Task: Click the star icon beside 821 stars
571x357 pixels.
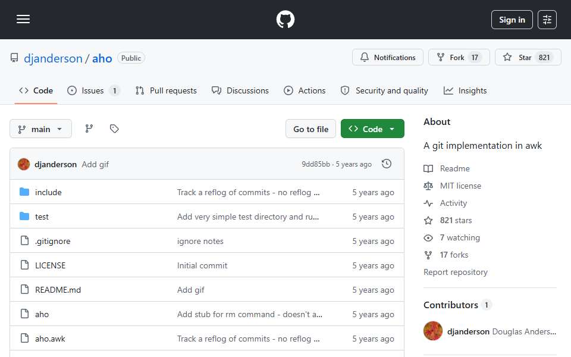Action: pos(428,220)
